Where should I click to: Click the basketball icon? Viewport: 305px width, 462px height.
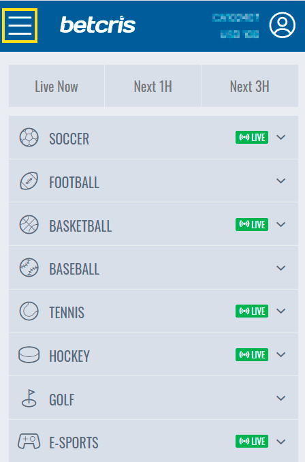coord(29,224)
